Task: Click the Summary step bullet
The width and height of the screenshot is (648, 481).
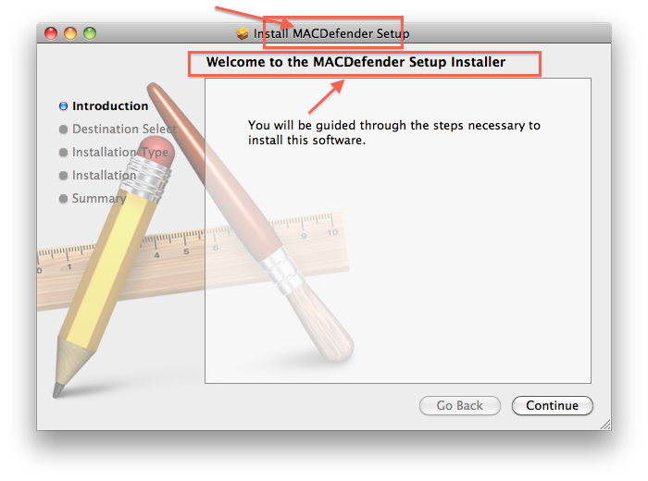Action: point(63,199)
